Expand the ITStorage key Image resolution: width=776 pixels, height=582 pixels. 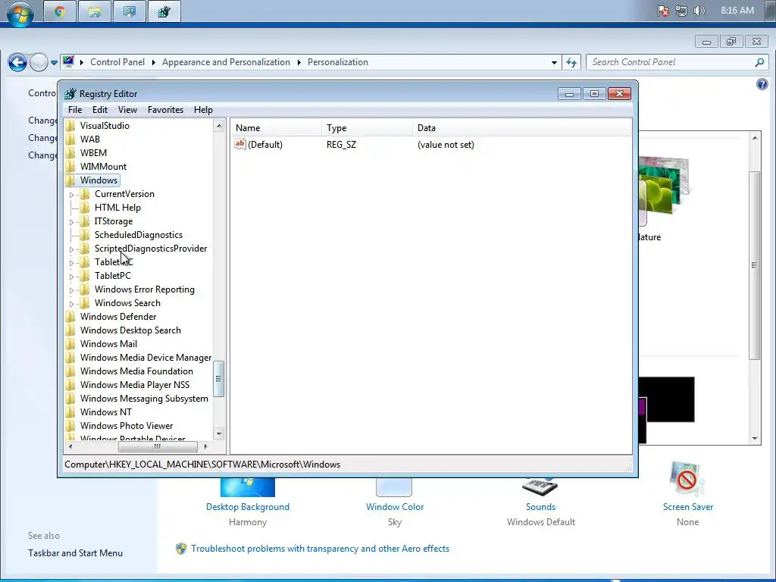click(71, 222)
